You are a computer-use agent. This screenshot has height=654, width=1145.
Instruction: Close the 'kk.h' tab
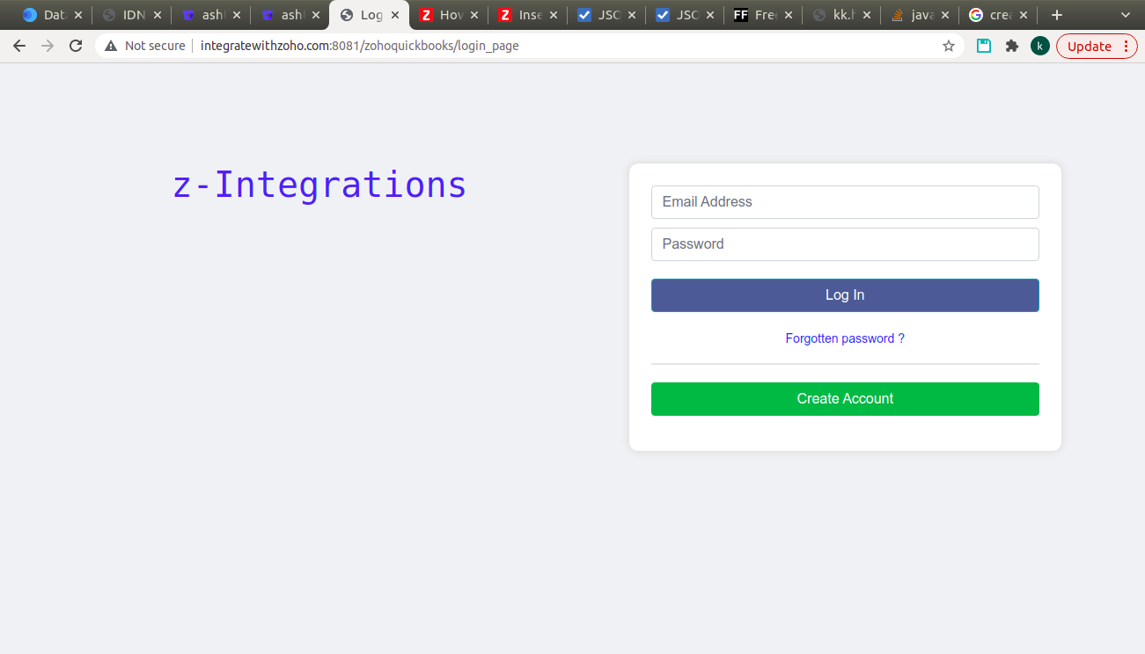[867, 15]
